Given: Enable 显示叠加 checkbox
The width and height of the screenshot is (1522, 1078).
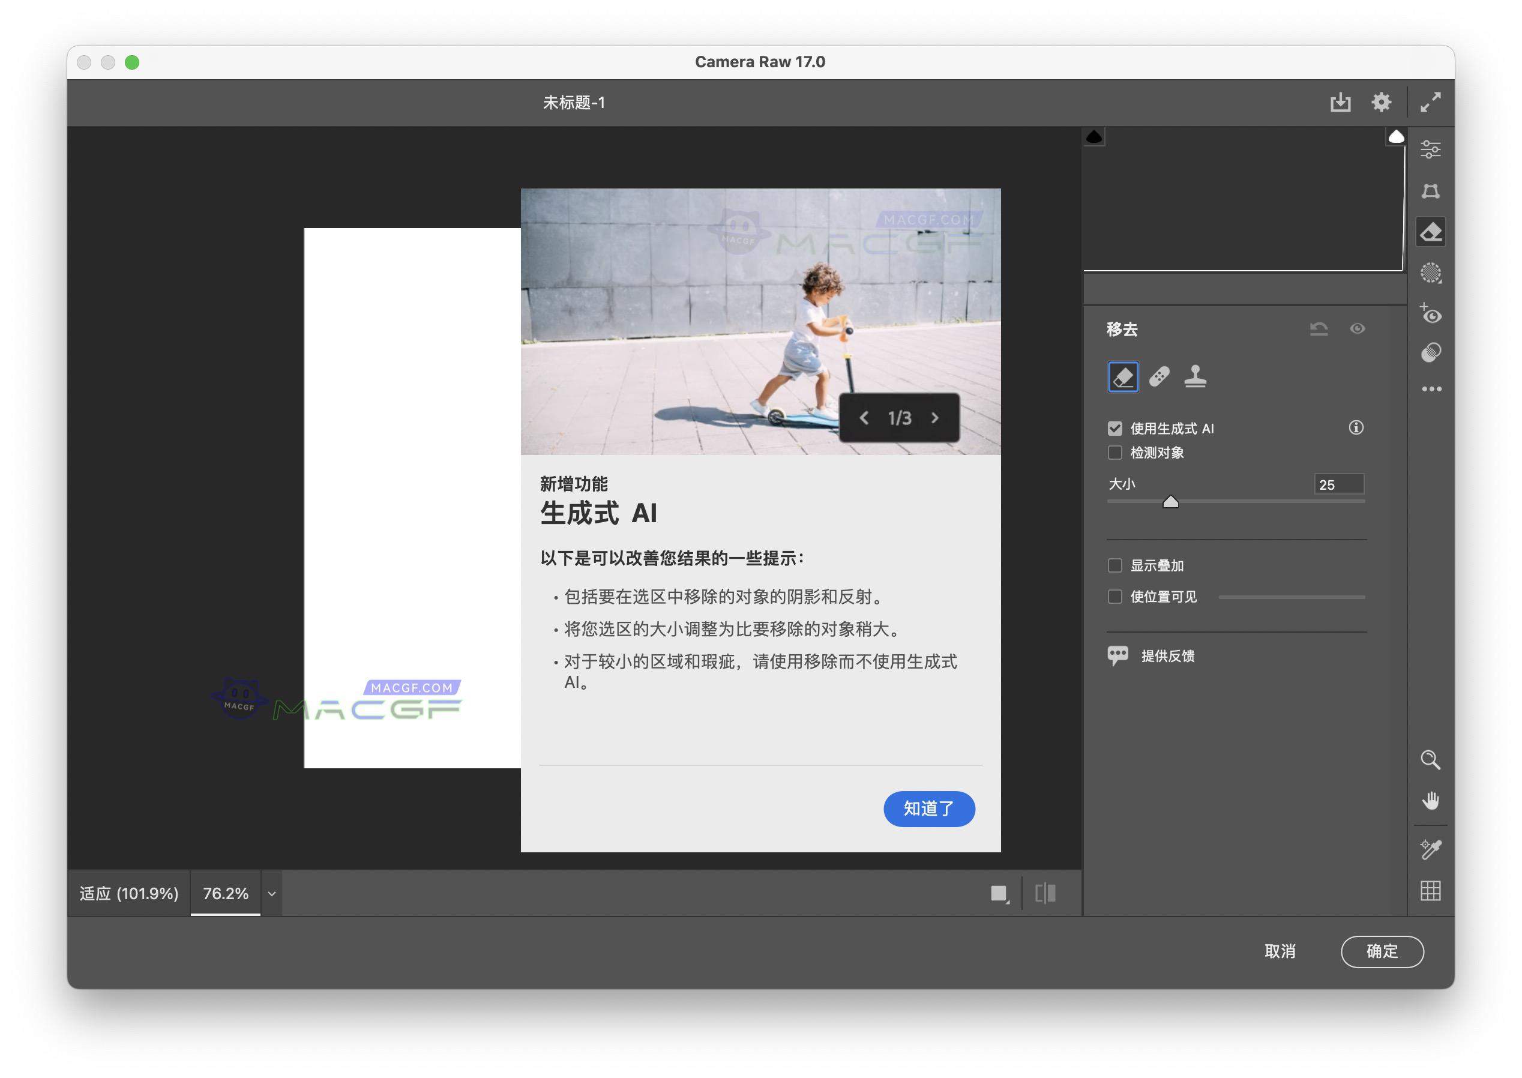Looking at the screenshot, I should [1116, 565].
